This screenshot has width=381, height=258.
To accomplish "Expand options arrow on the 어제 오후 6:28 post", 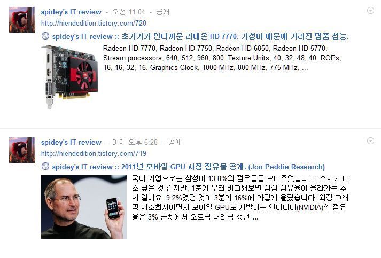I will click(370, 140).
